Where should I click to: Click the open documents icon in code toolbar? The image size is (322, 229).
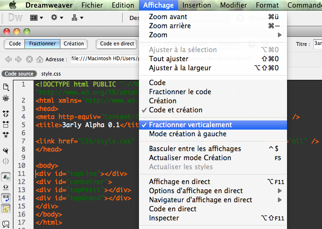(6, 87)
